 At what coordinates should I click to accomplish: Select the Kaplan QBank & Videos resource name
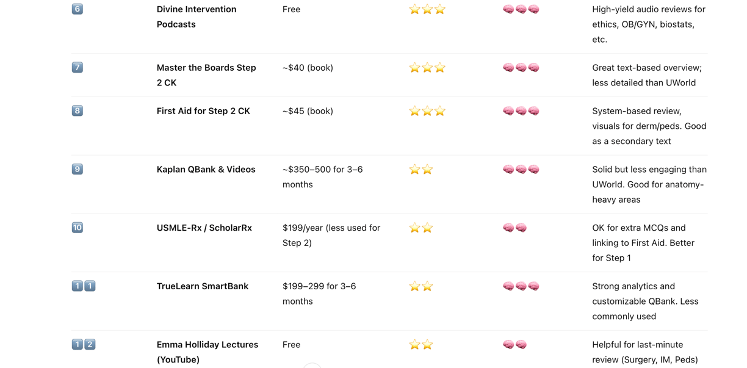[x=206, y=170]
